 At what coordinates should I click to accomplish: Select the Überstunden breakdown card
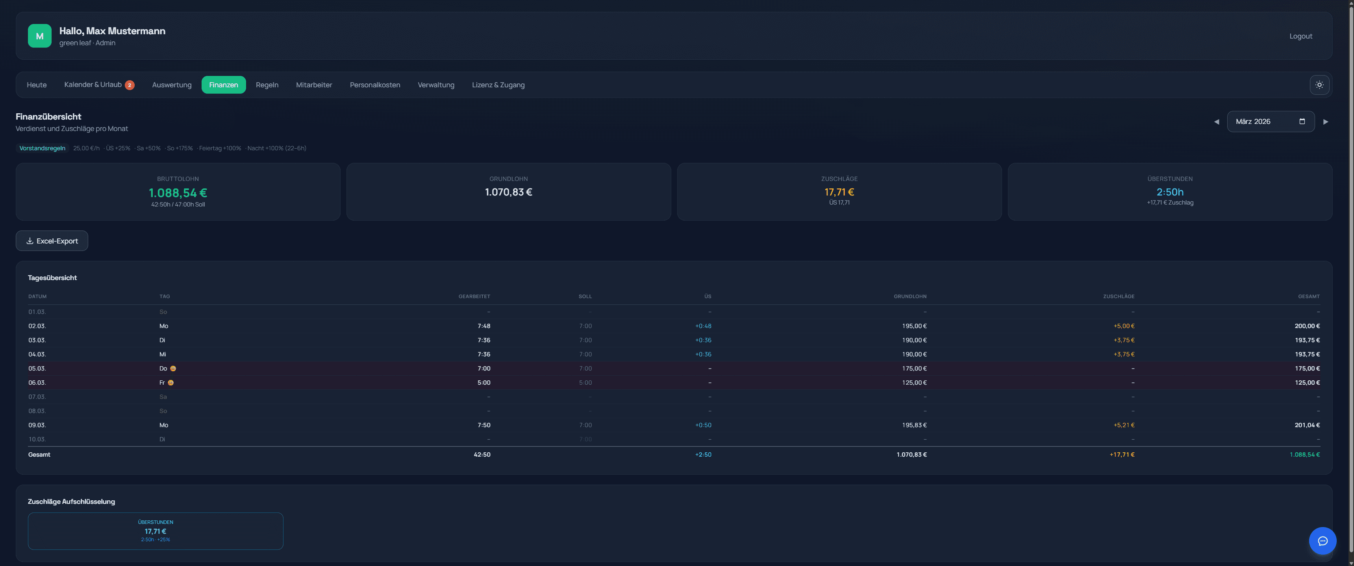pyautogui.click(x=155, y=531)
